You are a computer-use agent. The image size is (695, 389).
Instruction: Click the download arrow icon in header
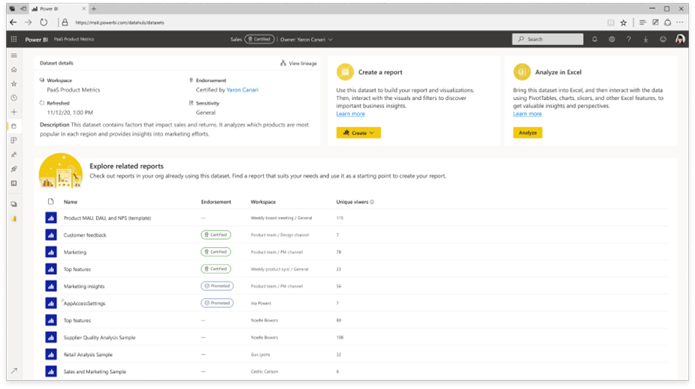click(646, 40)
